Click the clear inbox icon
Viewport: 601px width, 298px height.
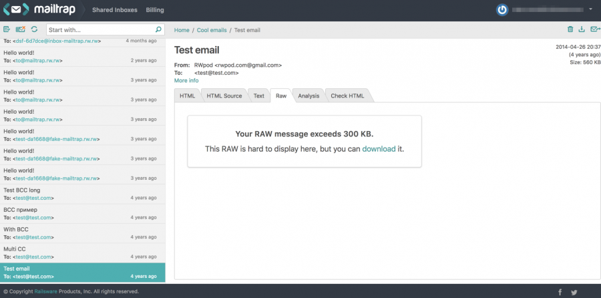(20, 29)
